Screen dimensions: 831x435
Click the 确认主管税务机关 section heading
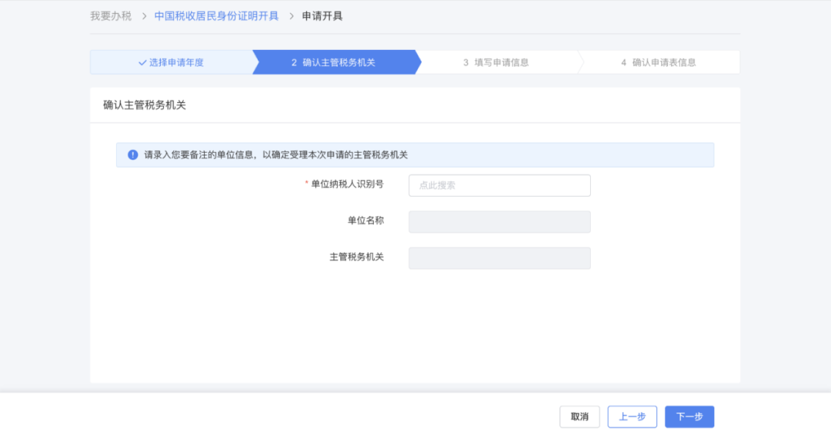145,105
